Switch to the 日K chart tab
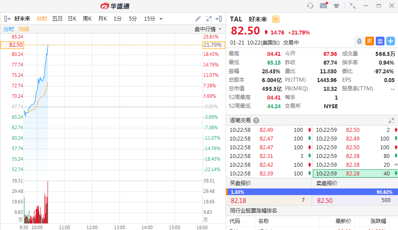 (x=72, y=19)
